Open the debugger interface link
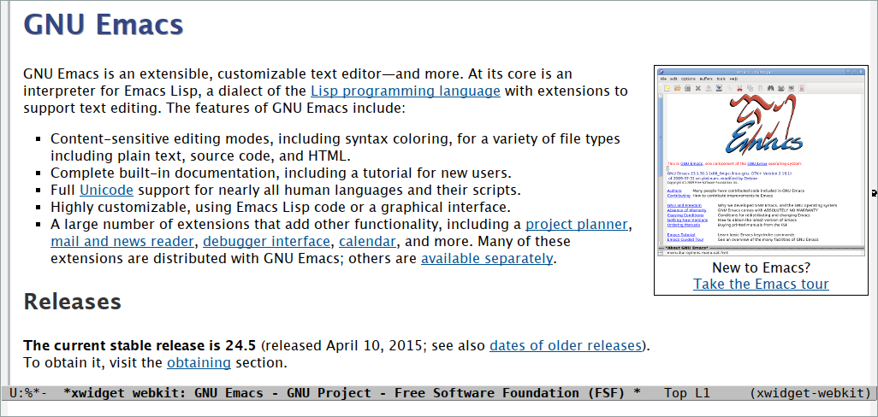Viewport: 878px width, 417px height. point(266,242)
